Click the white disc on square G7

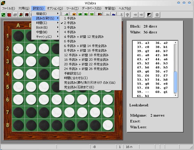coord(95,112)
